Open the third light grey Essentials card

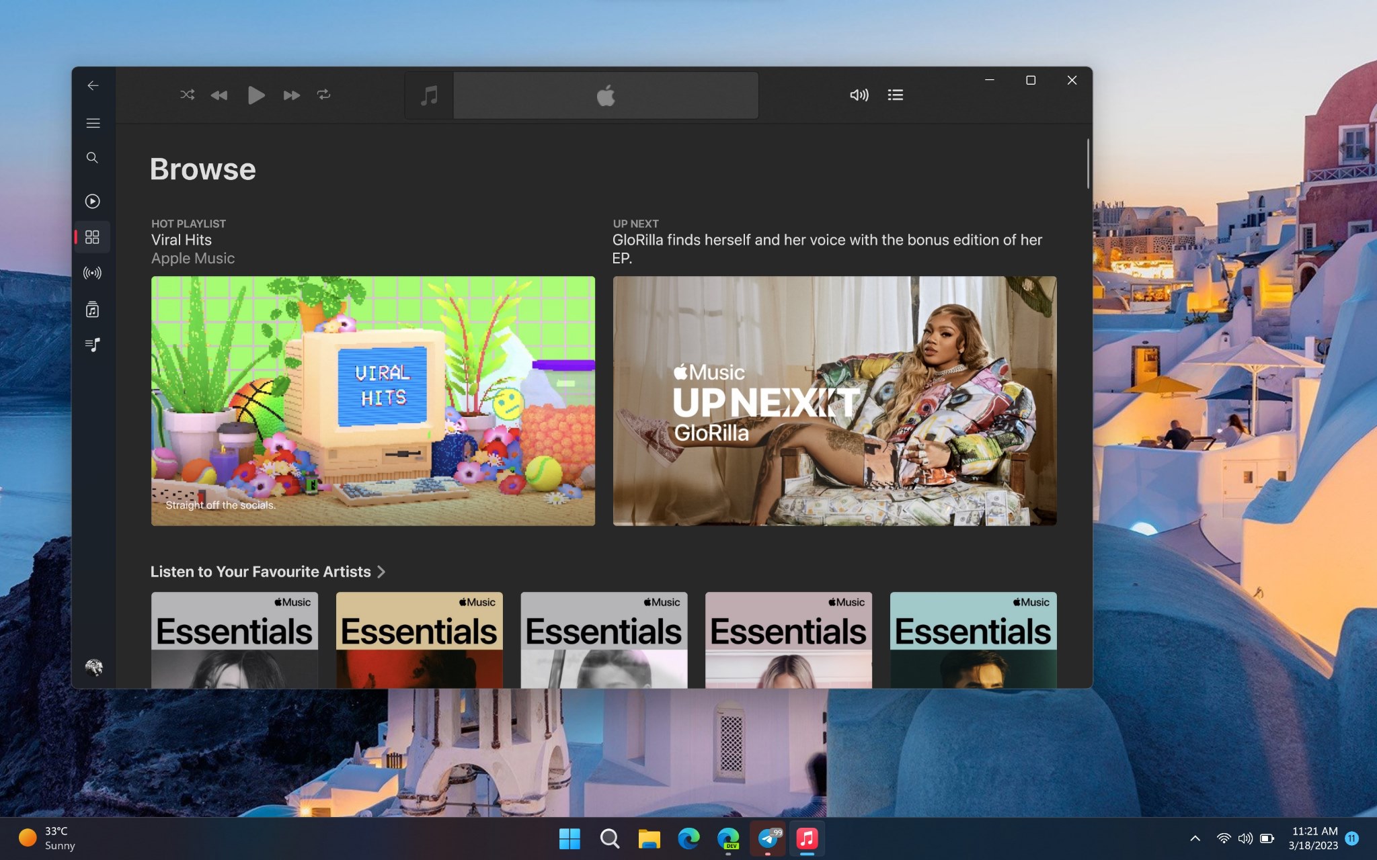[x=604, y=640]
